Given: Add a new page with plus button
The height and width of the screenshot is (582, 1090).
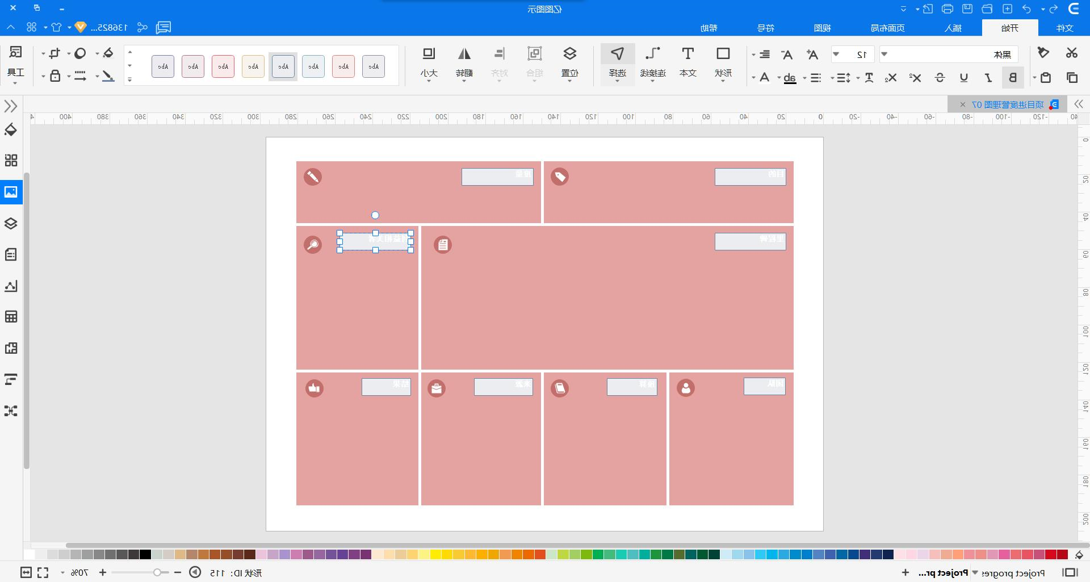Looking at the screenshot, I should [905, 572].
